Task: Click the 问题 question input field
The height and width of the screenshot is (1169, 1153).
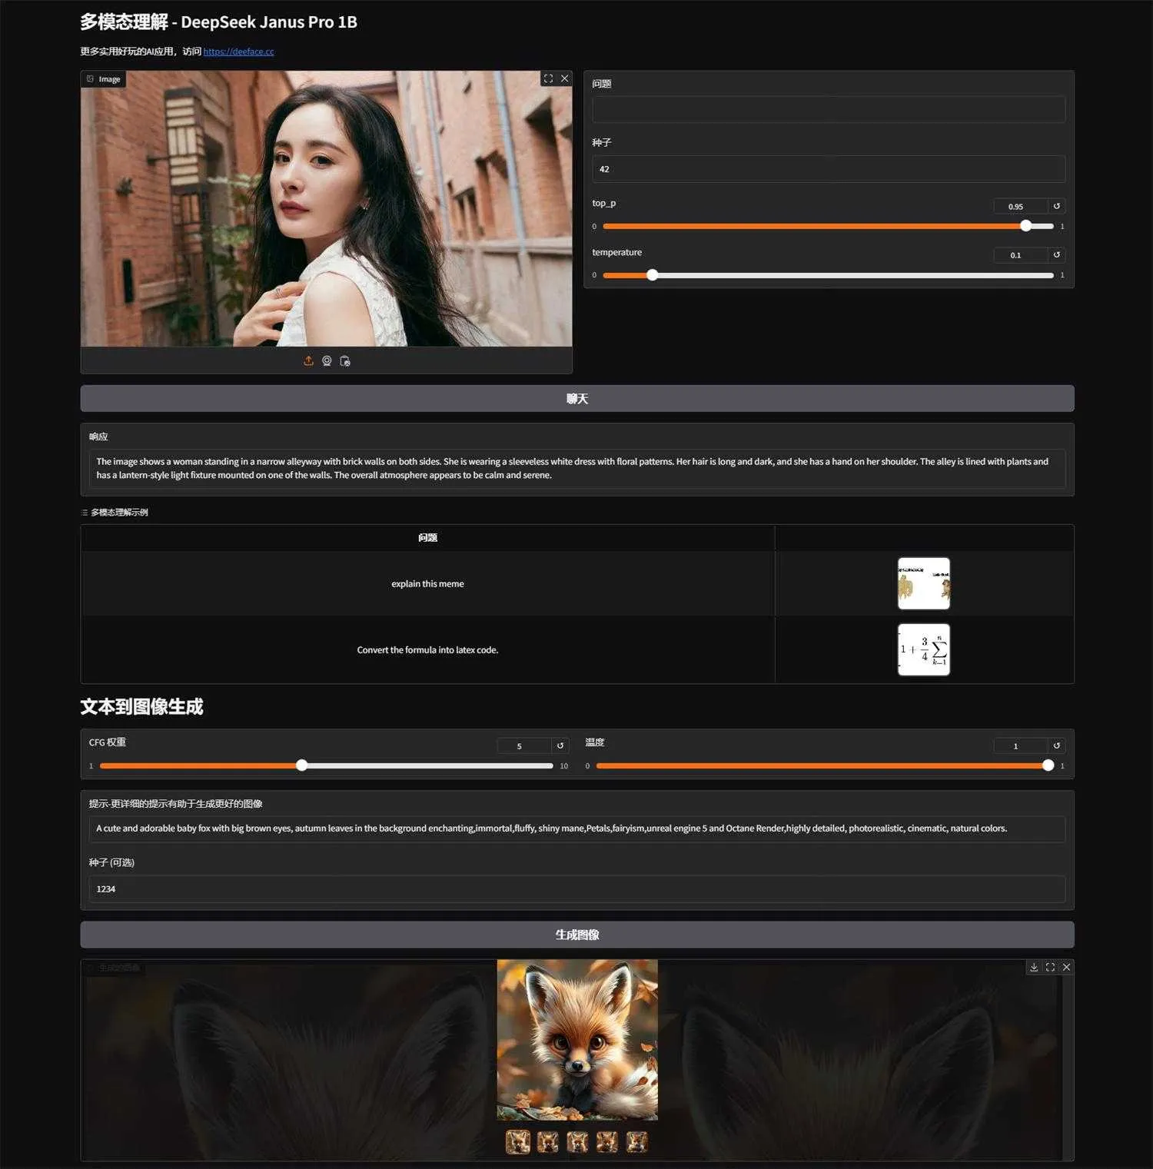Action: [829, 109]
